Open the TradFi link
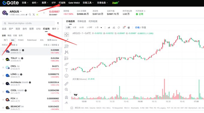Screen dimensions: 204x113 (x=115, y=3)
